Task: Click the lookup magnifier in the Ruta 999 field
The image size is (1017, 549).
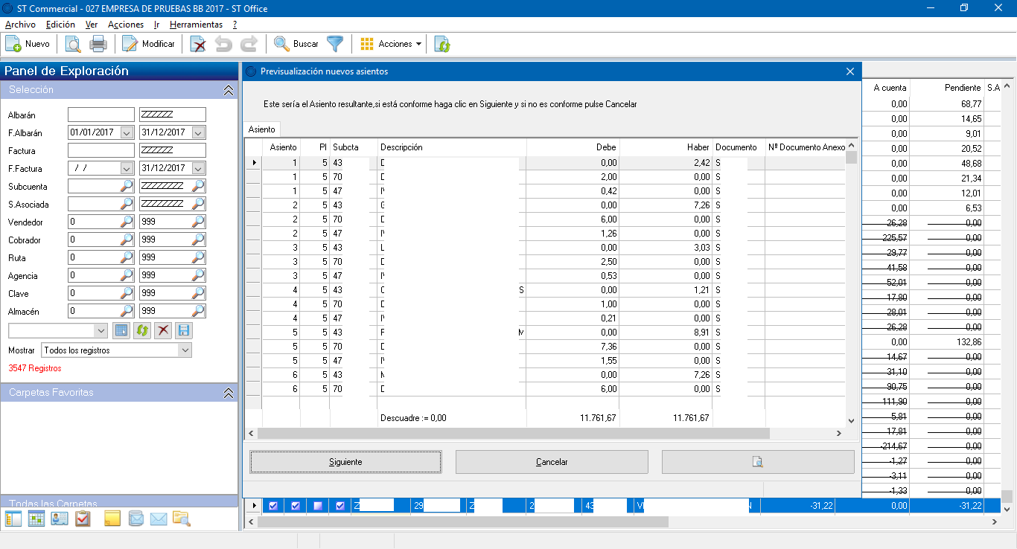Action: click(x=199, y=257)
